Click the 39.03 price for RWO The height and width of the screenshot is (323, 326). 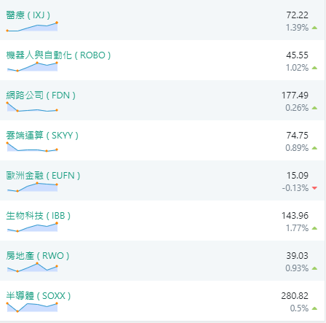[x=297, y=256]
